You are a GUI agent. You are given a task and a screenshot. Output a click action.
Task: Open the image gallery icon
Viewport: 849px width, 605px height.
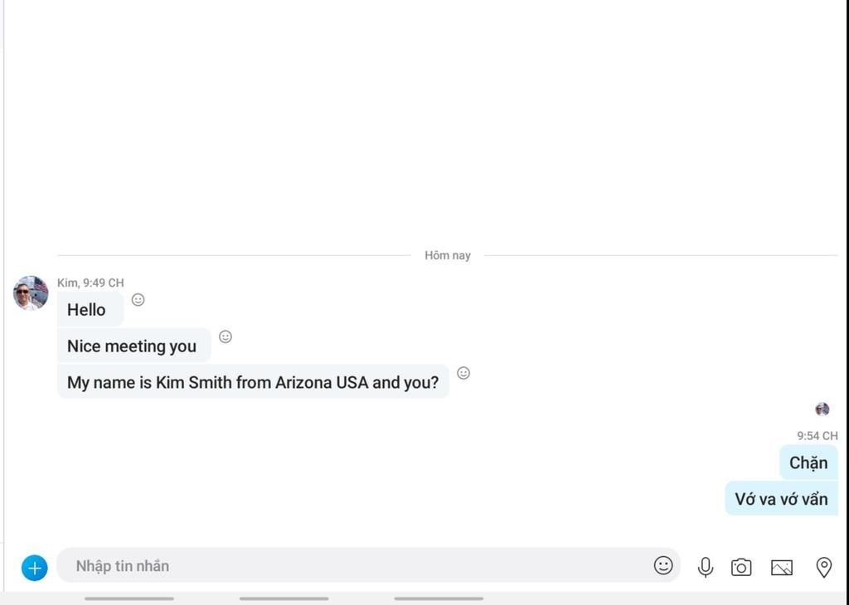(782, 567)
